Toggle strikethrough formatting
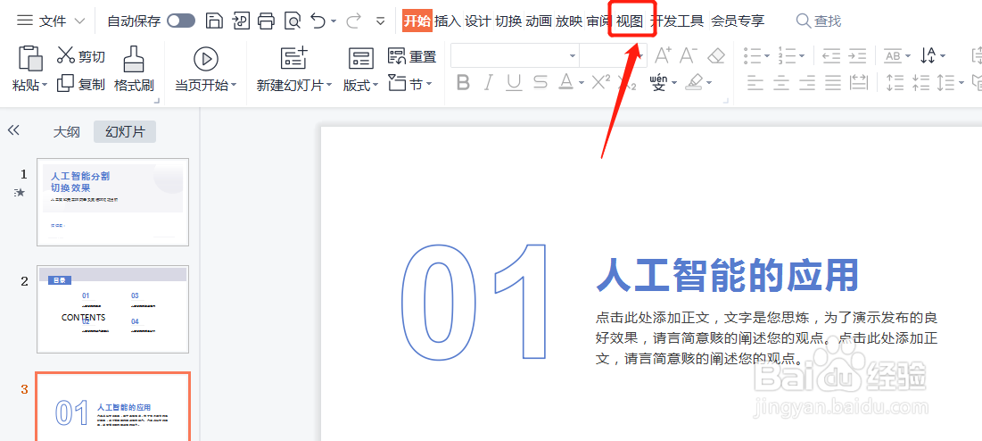The image size is (982, 441). (x=541, y=82)
